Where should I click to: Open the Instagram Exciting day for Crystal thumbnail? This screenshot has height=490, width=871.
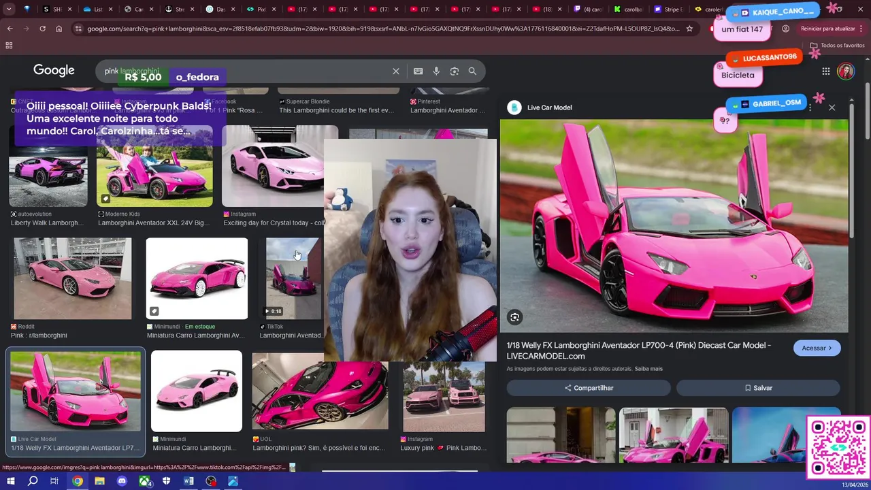274,166
